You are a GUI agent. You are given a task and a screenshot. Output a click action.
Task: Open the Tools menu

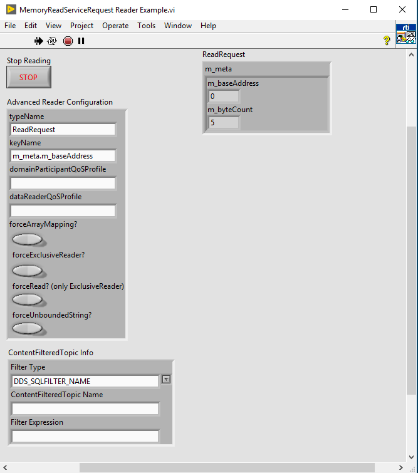point(146,26)
